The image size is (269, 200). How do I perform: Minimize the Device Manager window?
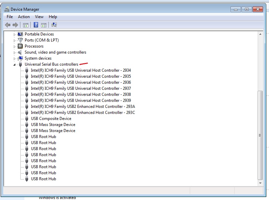click(236, 9)
